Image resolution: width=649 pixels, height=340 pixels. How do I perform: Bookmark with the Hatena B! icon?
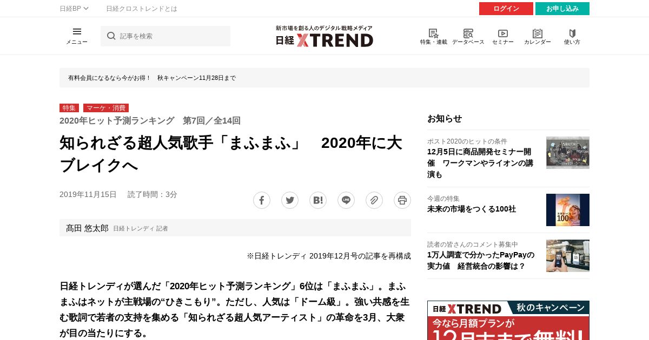coord(318,200)
